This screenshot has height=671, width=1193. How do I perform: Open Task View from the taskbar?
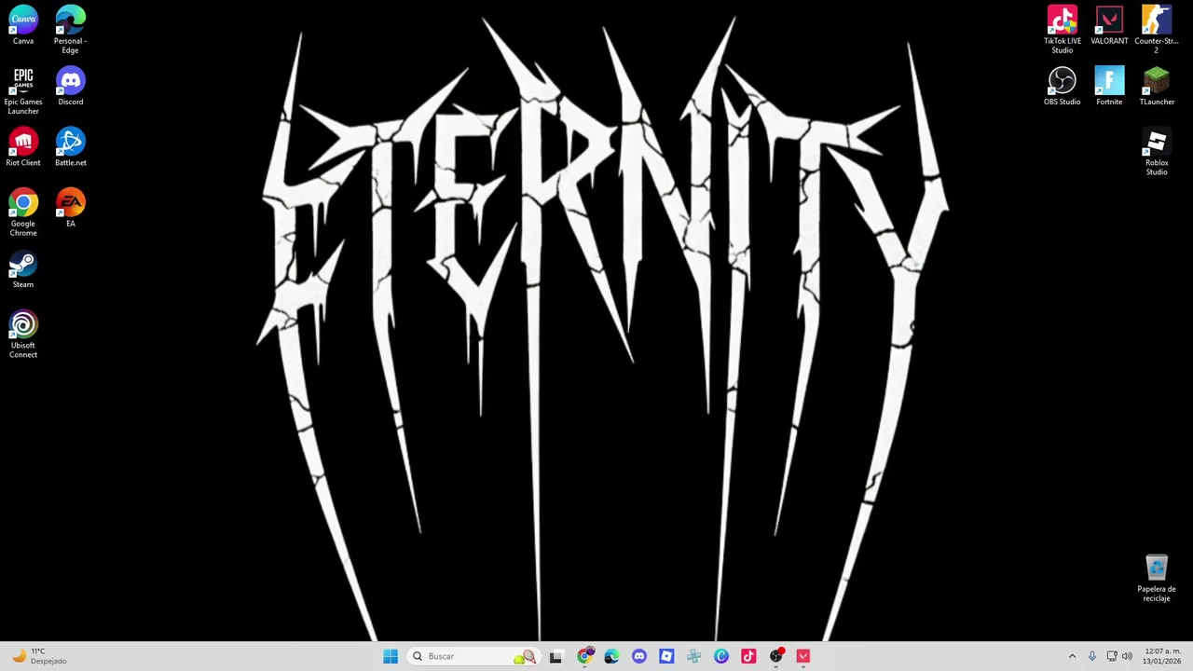[x=555, y=656]
